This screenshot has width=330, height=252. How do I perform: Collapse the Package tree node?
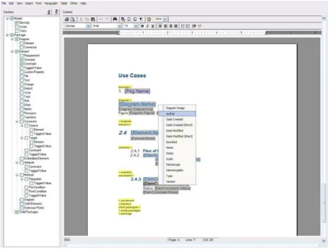pyautogui.click(x=7, y=35)
